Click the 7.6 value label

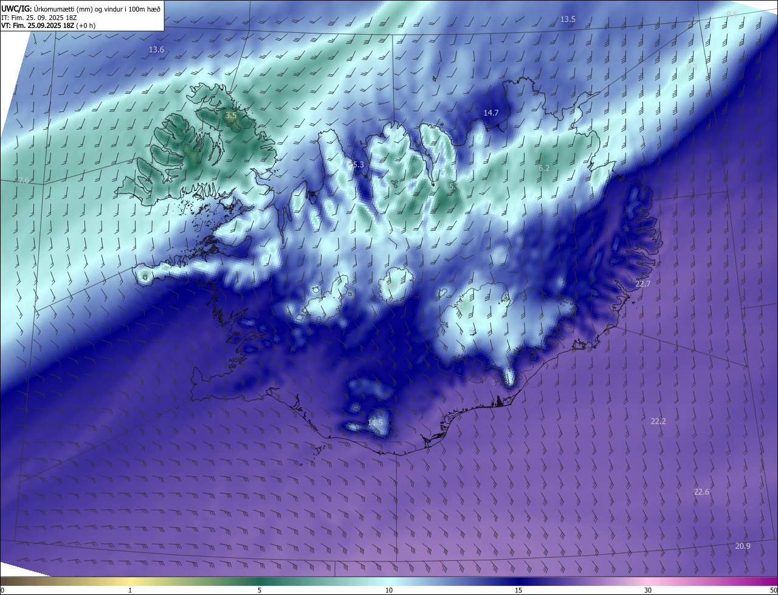pyautogui.click(x=23, y=180)
